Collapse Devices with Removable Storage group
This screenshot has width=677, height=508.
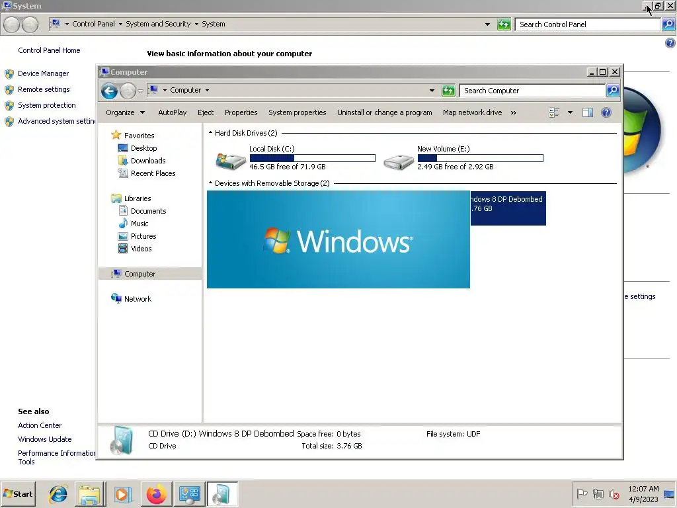click(210, 183)
